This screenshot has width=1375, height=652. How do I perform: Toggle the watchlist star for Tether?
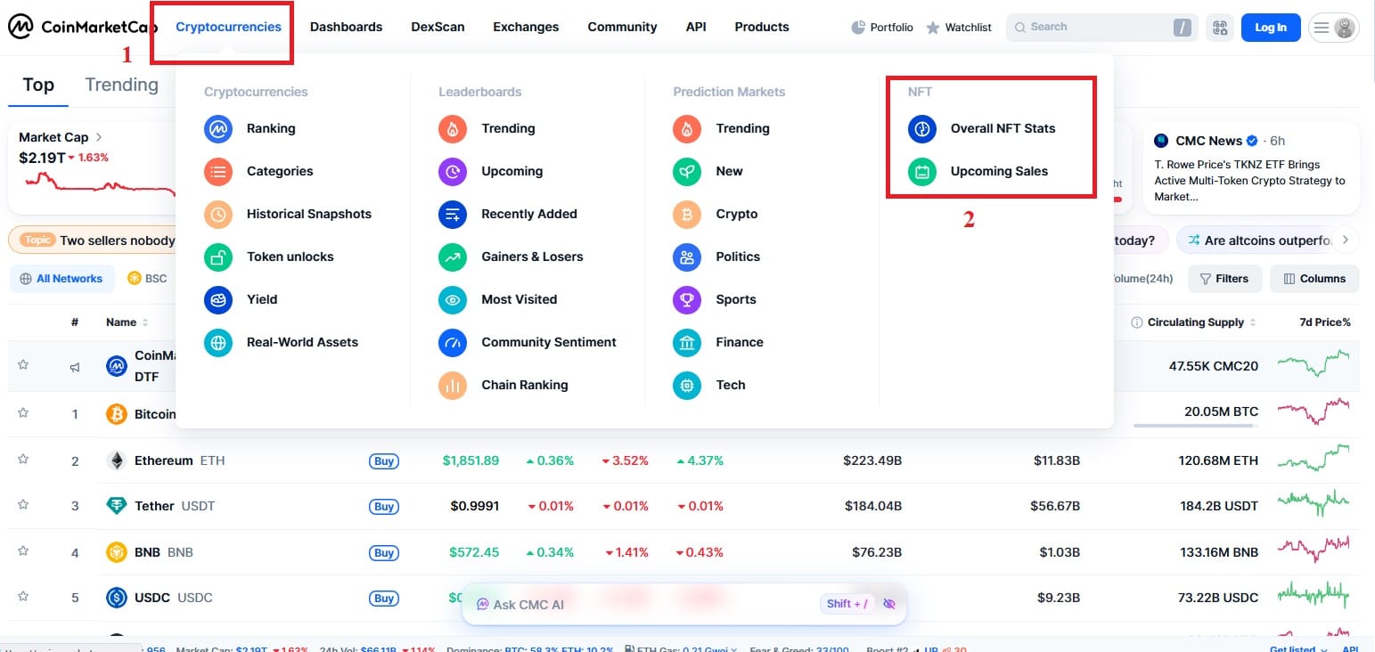24,505
